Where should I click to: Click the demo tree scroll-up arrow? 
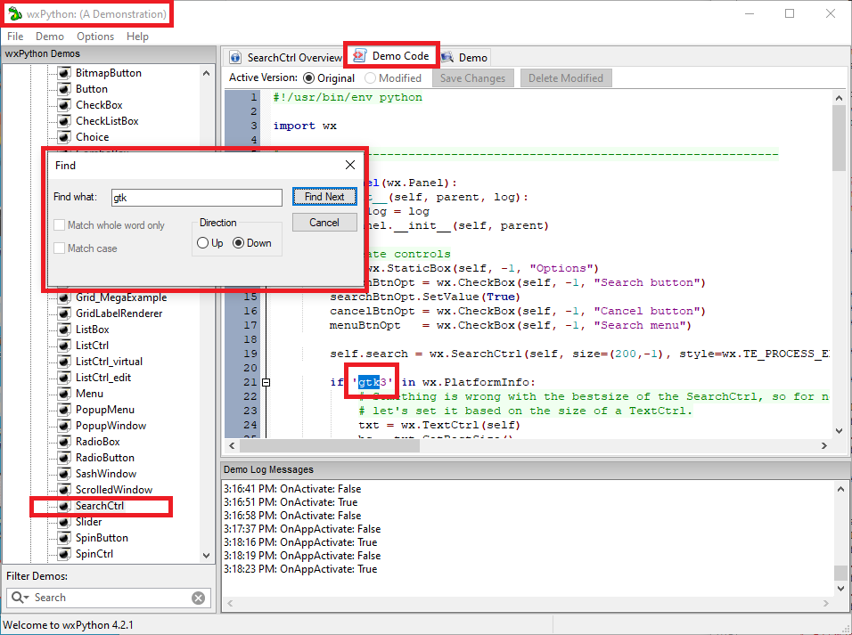point(206,73)
